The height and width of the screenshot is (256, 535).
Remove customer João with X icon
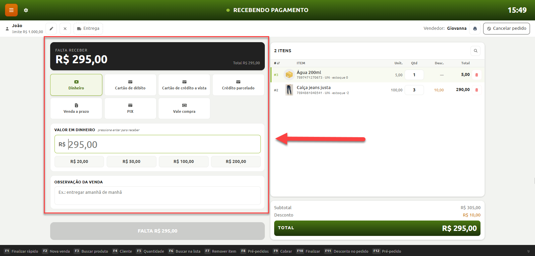coord(65,28)
